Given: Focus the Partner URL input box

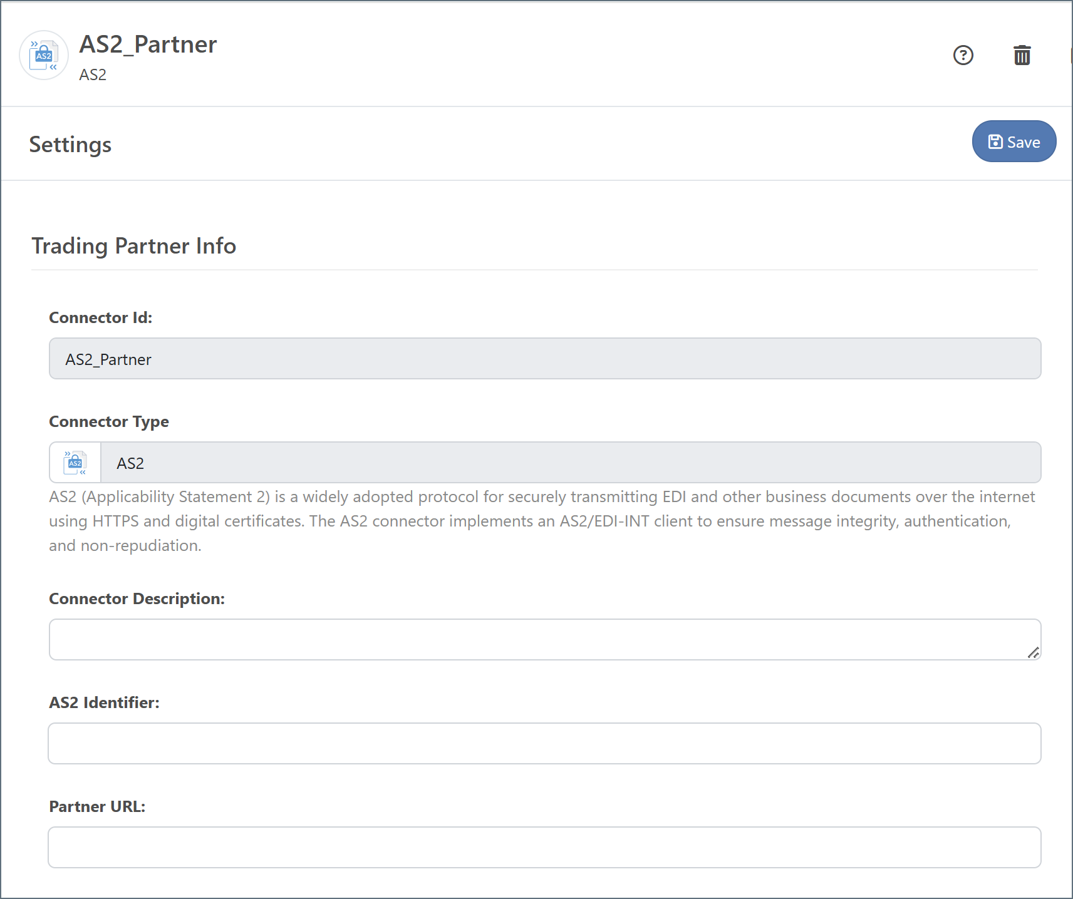Looking at the screenshot, I should pos(544,847).
